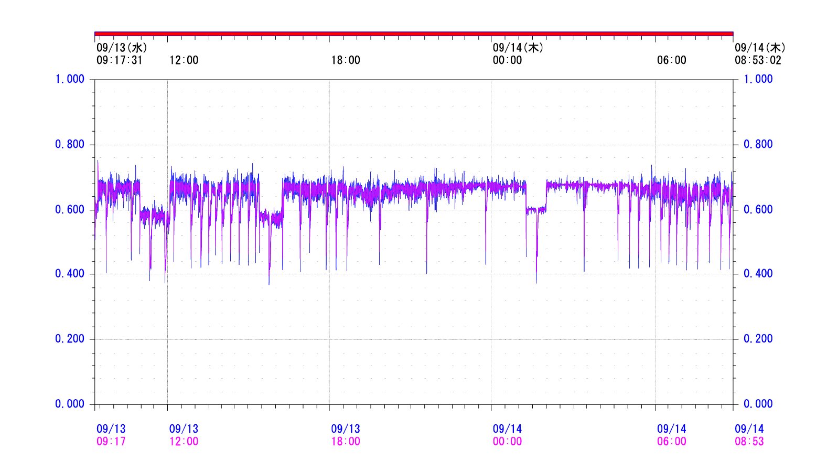The height and width of the screenshot is (472, 838).
Task: Click the magenta 18:00 label below the chart
Action: coord(346,442)
